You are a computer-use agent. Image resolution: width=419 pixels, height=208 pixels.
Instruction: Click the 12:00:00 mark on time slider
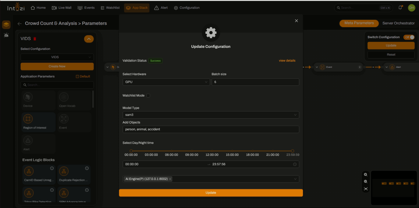[212, 151]
